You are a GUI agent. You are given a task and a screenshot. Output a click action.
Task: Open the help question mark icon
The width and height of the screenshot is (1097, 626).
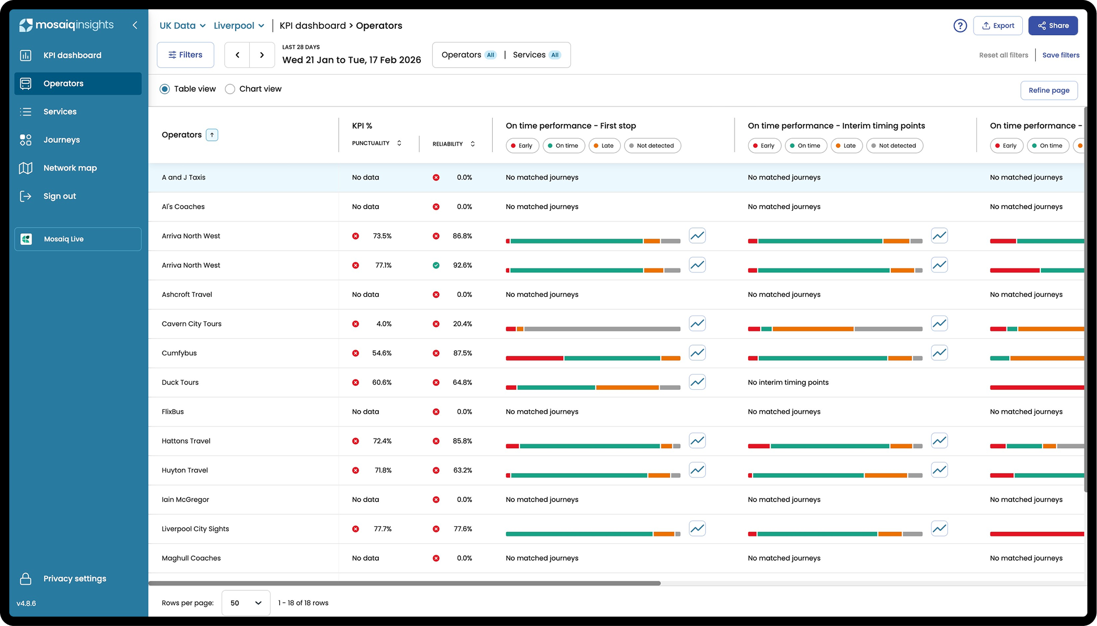(x=960, y=25)
